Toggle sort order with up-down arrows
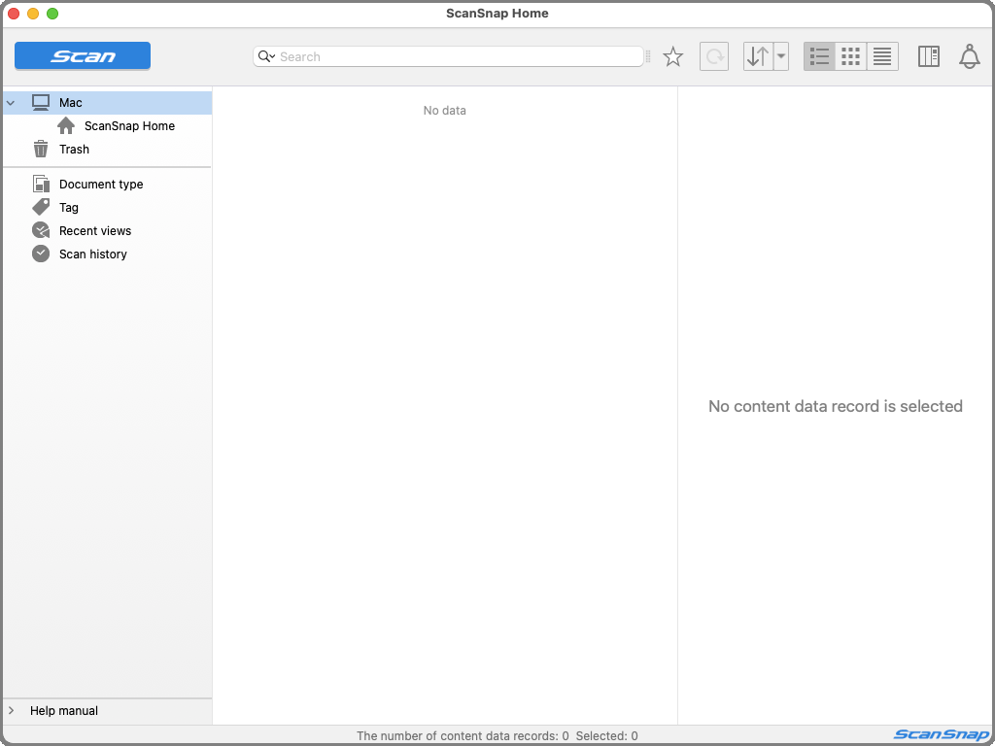Viewport: 995px width, 746px height. 758,56
